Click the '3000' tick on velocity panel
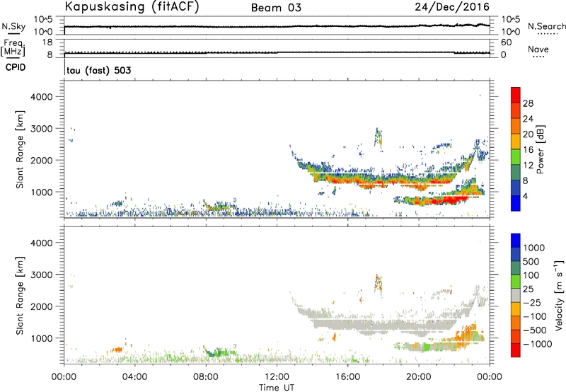 point(41,275)
